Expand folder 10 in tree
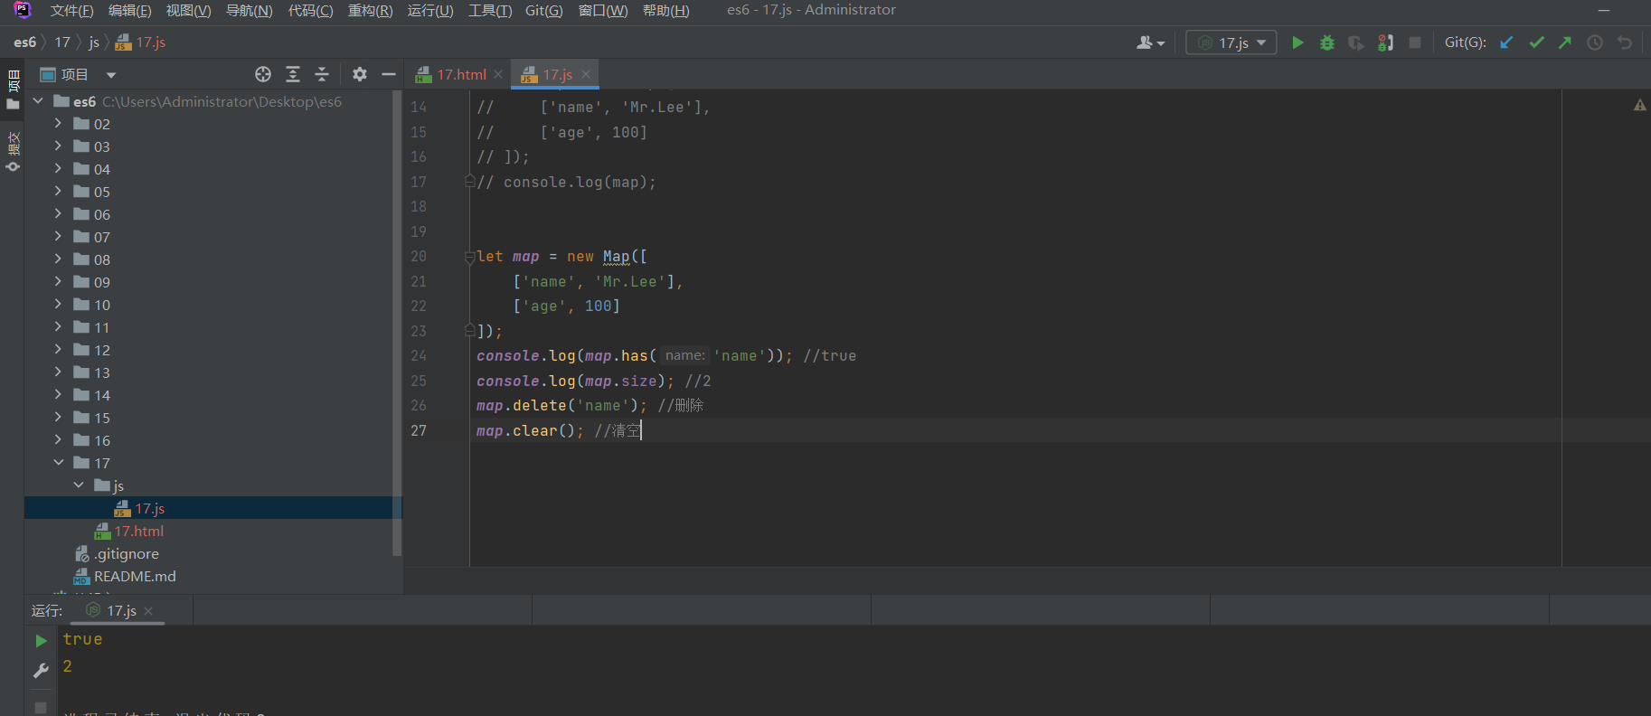Screen dimensions: 1651x716 (x=58, y=304)
